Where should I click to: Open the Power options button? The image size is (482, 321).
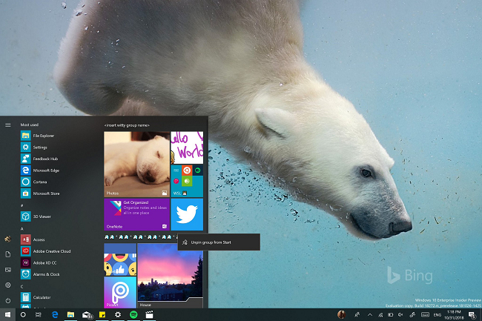(8, 300)
